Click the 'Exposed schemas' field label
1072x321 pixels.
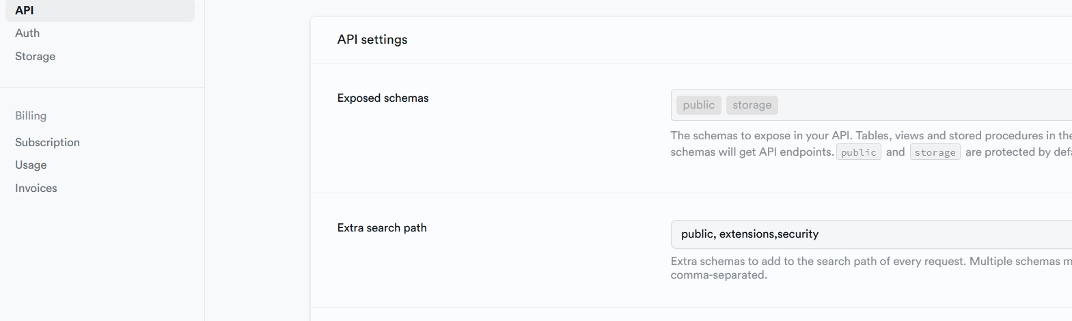[383, 98]
